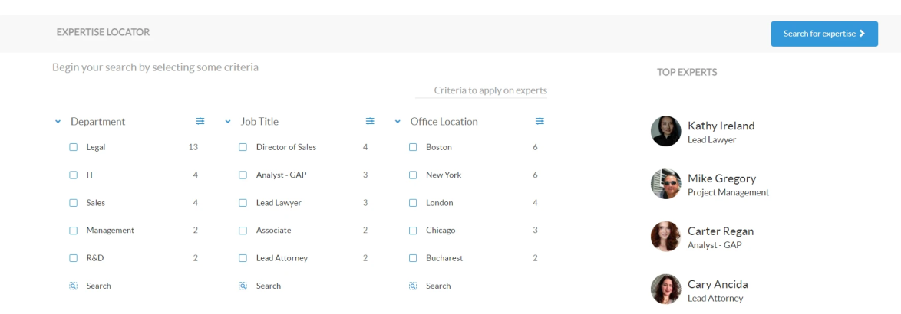The image size is (901, 314).
Task: Select the Bucharest checkbox
Action: [x=413, y=258]
